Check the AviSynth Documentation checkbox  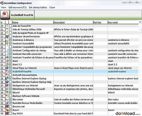point(10,75)
